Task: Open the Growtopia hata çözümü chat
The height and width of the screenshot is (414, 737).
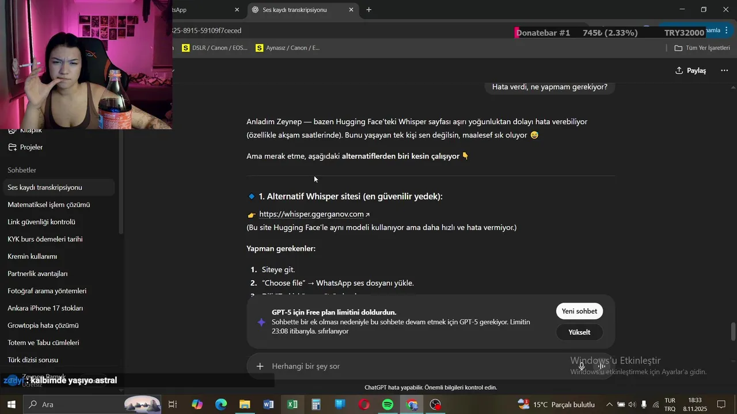Action: coord(58,325)
